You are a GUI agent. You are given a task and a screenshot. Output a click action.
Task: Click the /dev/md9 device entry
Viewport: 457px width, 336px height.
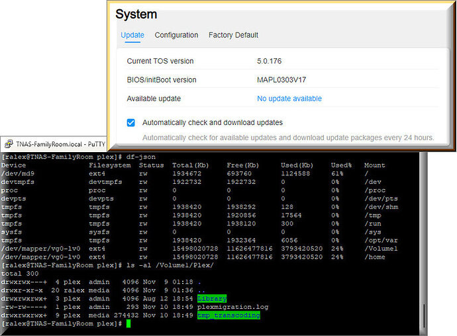pyautogui.click(x=18, y=173)
